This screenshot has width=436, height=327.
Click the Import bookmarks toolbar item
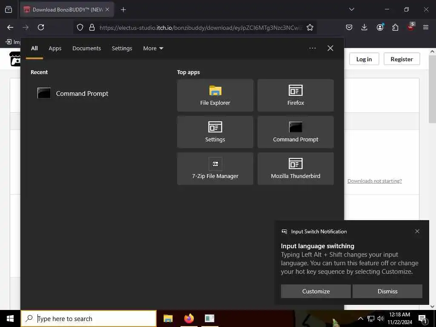(x=13, y=42)
